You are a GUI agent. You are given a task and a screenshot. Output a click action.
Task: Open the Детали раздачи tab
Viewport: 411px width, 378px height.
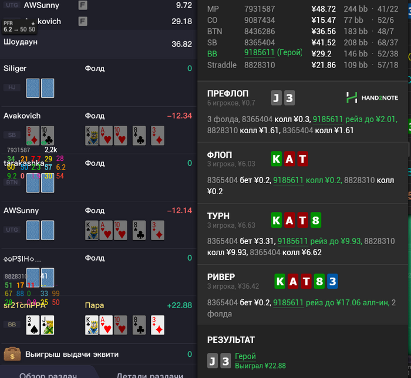tap(150, 375)
